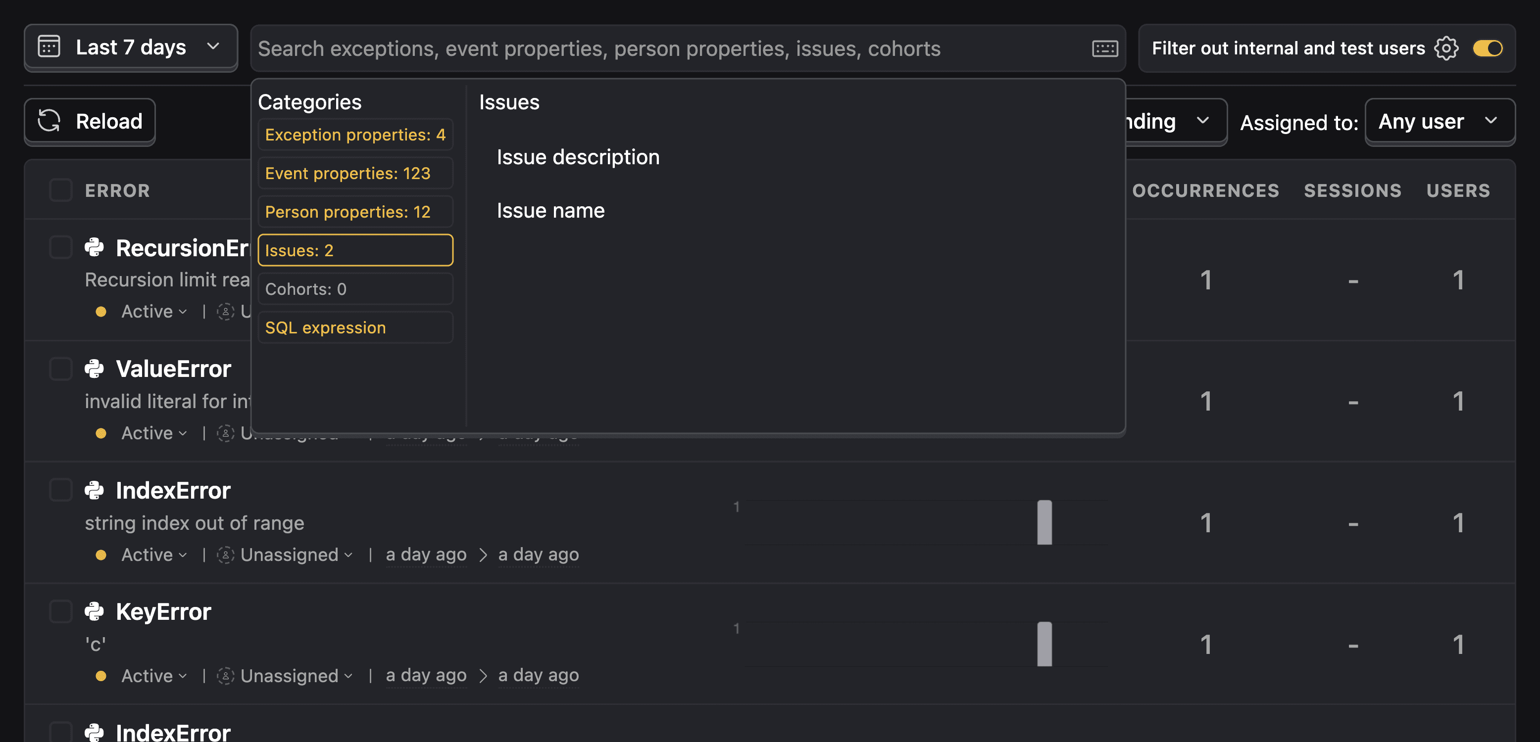Choose Issue description option

click(578, 157)
